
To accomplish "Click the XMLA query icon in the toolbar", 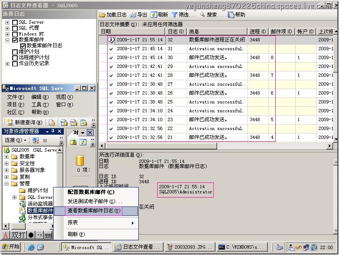I will pos(83,122).
